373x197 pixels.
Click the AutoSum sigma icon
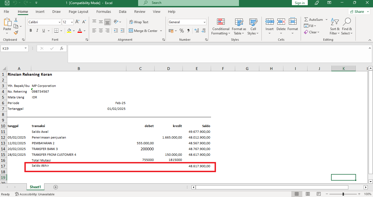click(x=306, y=20)
